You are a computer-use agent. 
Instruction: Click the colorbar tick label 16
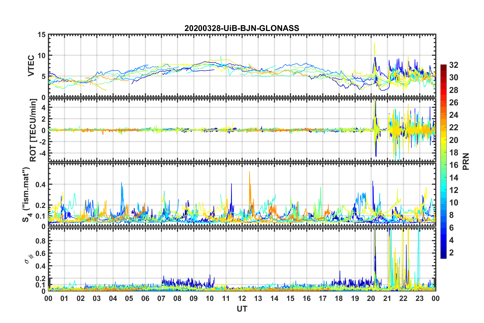point(454,165)
